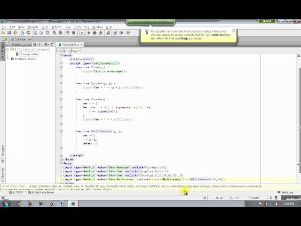
Task: Click the Replace toolbar icon
Action: 61,33
